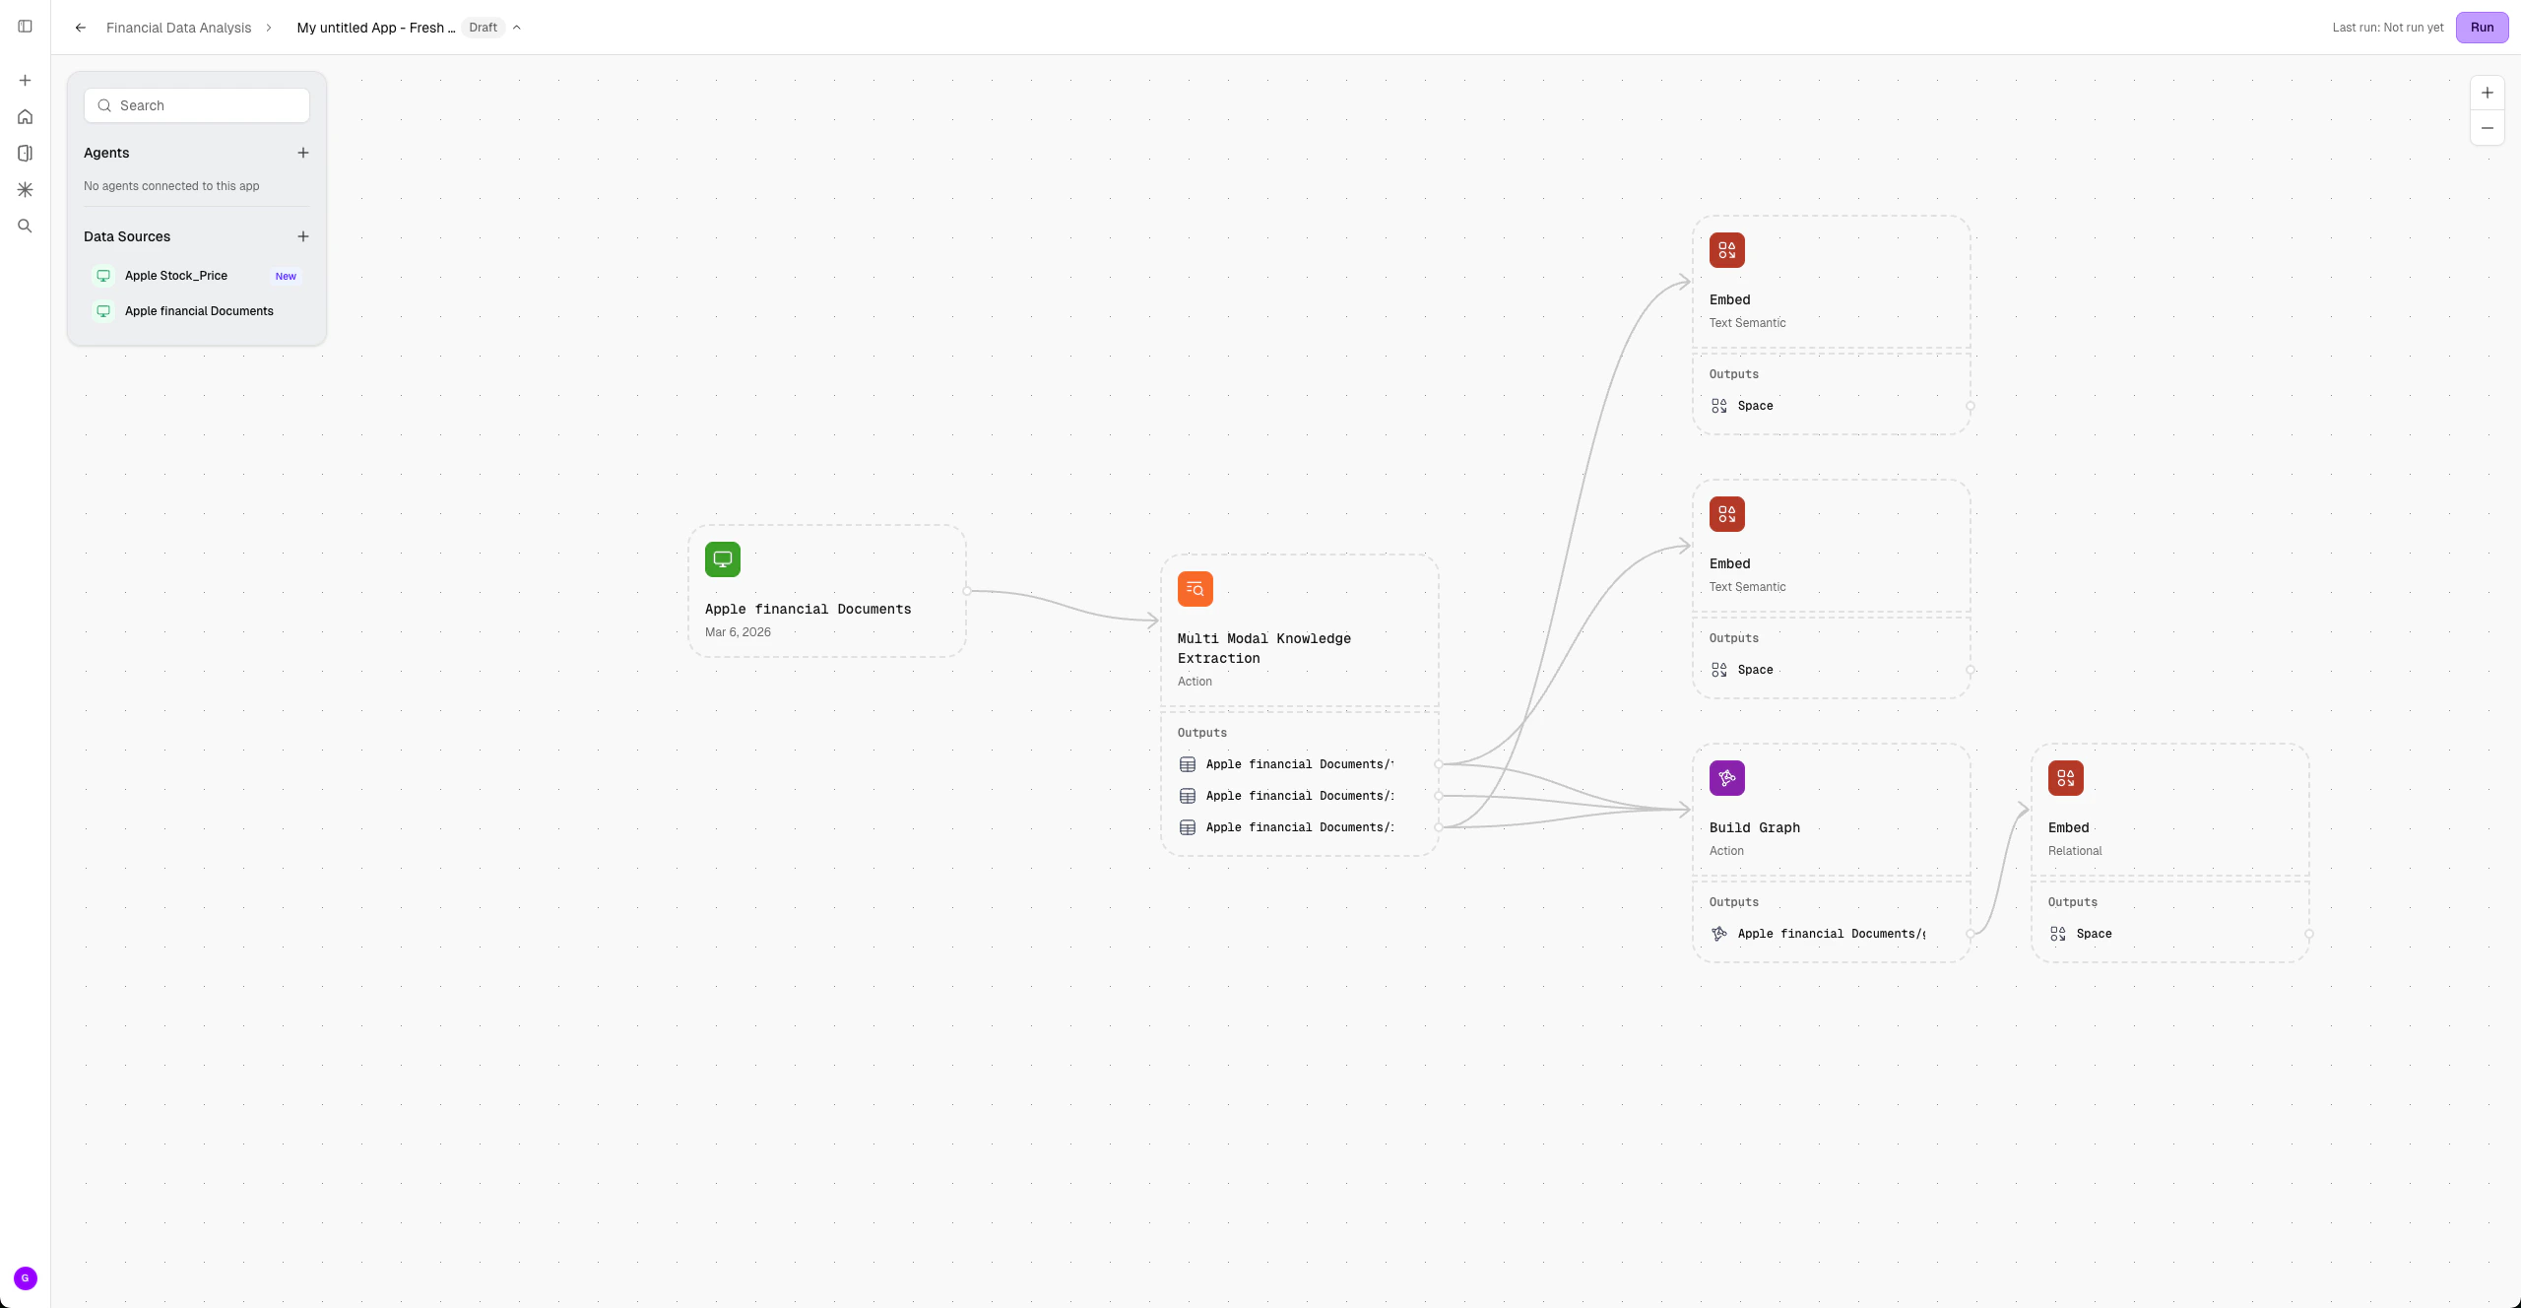Open search using the sidebar magnifier icon

pyautogui.click(x=25, y=226)
